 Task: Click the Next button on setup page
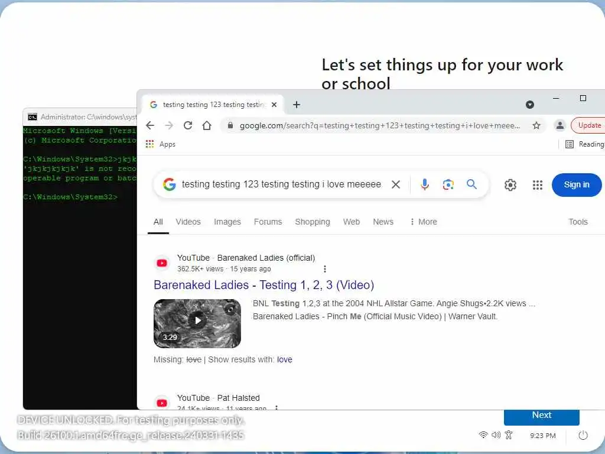point(541,417)
